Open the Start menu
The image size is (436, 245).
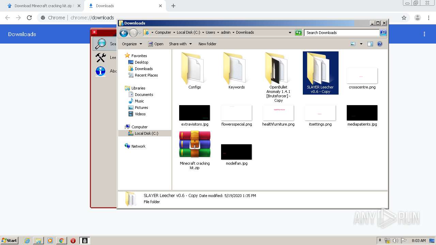(9, 240)
